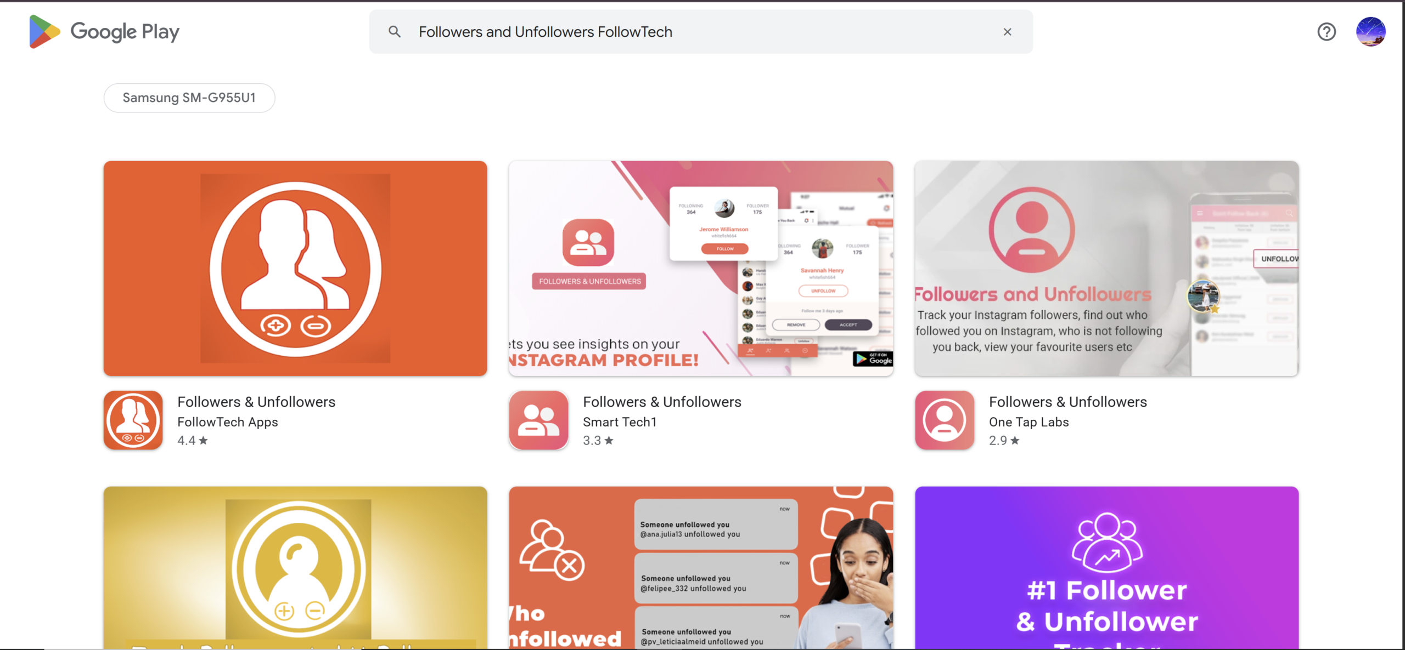
Task: Click the search magnifier icon
Action: pos(394,32)
